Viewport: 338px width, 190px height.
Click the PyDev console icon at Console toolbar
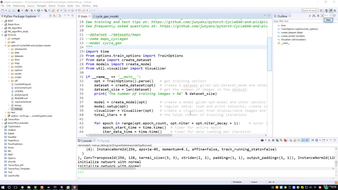coord(262,140)
